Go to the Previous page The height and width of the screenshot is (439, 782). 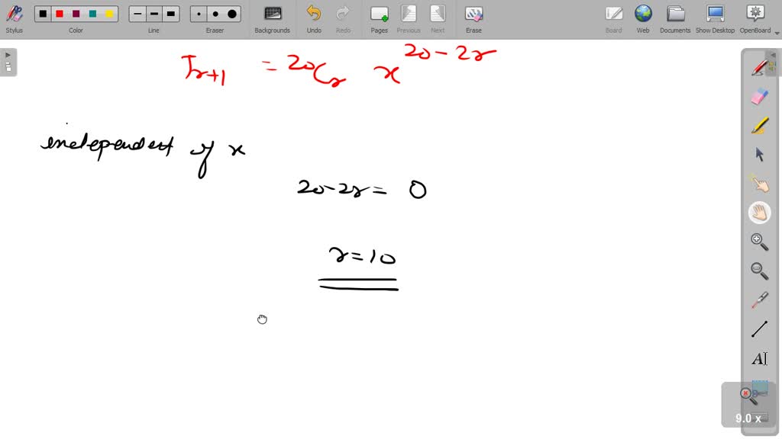(x=409, y=19)
